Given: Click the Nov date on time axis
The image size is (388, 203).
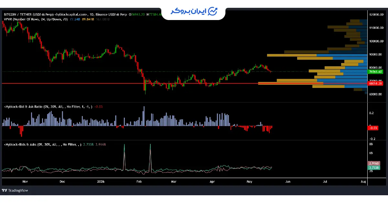Looking at the screenshot, I should 25,182.
